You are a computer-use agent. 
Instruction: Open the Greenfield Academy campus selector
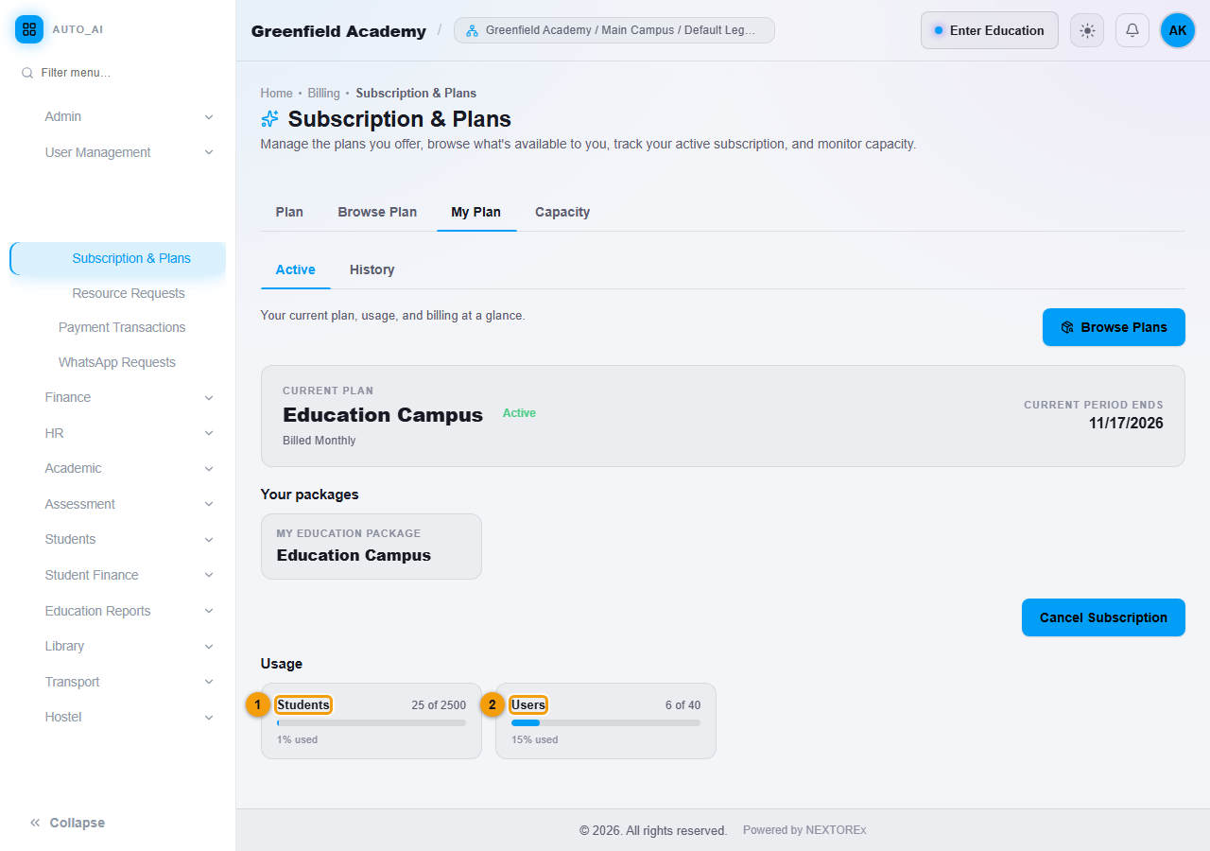[614, 30]
